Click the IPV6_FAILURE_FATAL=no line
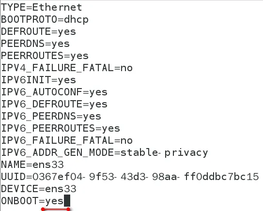 coord(67,140)
